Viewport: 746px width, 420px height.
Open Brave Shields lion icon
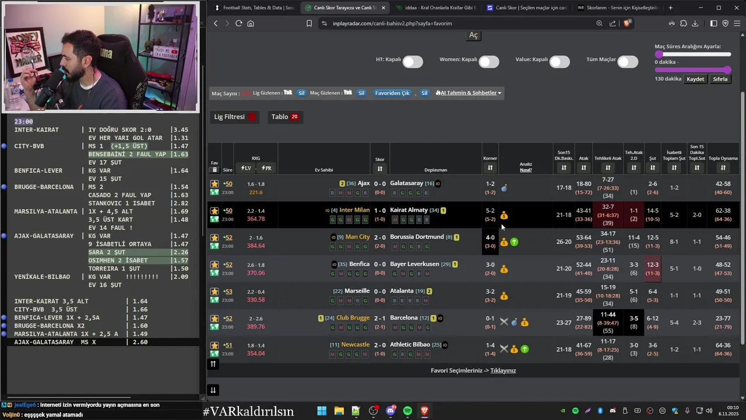tap(627, 23)
